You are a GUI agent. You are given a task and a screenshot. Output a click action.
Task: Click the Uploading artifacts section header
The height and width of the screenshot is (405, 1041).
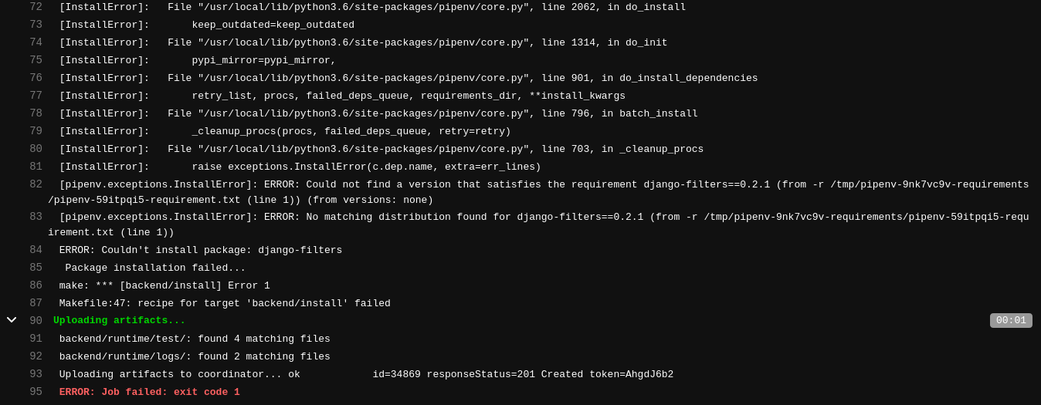pyautogui.click(x=119, y=321)
